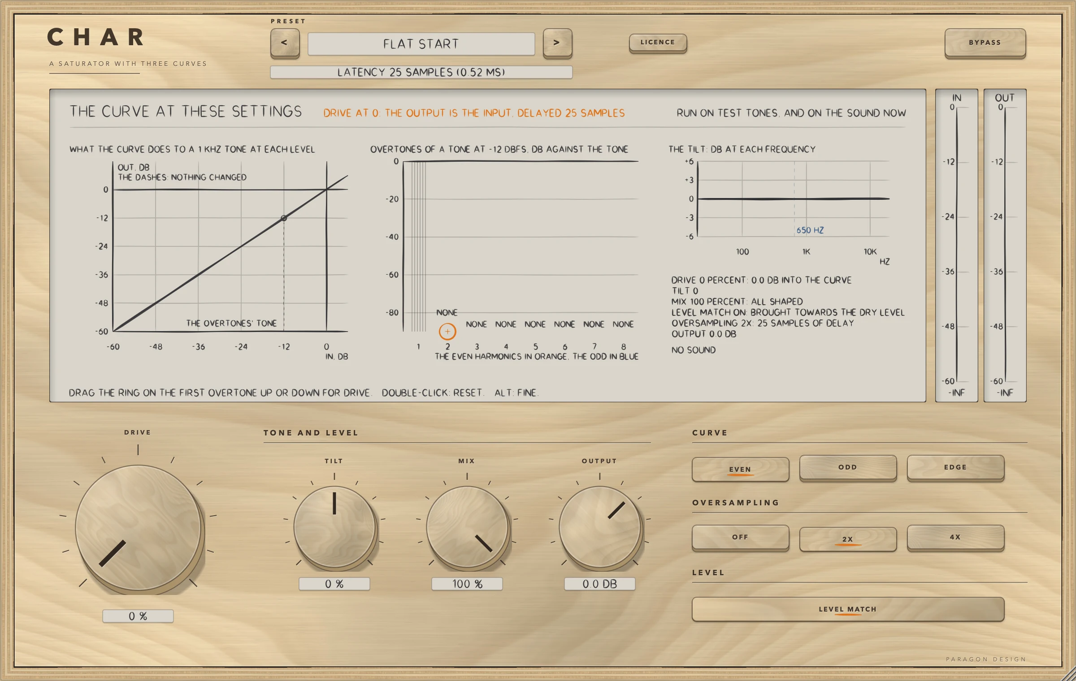Click the Output knob
Viewport: 1076px width, 681px height.
pyautogui.click(x=600, y=528)
